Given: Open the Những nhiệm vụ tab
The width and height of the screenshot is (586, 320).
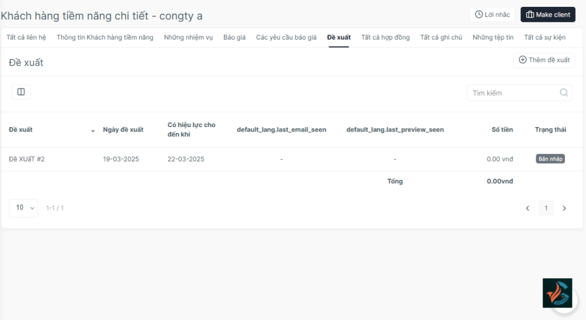Looking at the screenshot, I should click(188, 37).
